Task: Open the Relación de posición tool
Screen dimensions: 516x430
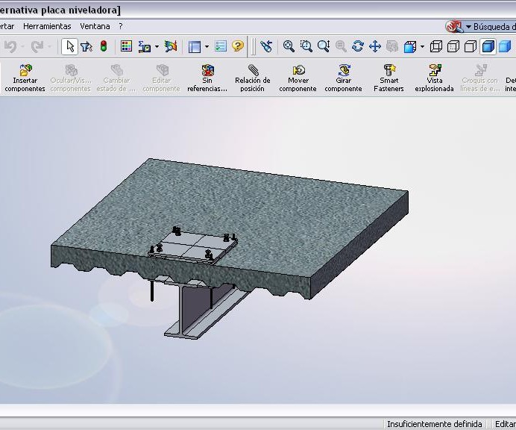Action: [252, 78]
